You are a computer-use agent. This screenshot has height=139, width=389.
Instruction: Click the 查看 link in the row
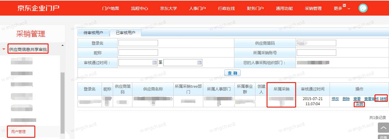coord(357,99)
